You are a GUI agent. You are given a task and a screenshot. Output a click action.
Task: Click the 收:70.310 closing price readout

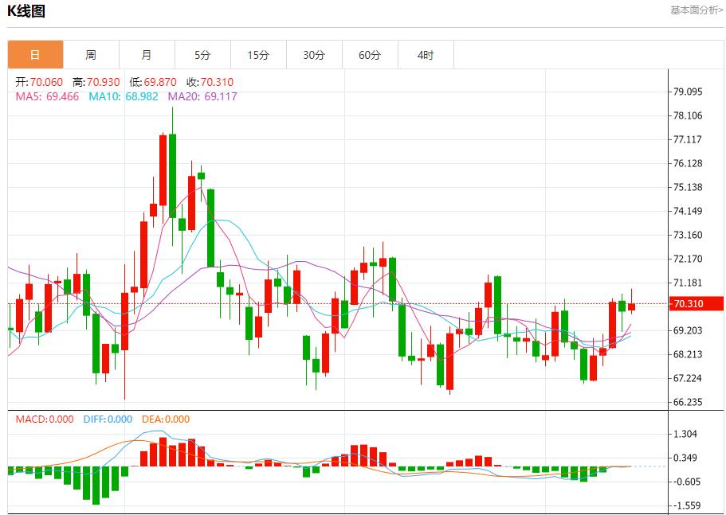210,82
